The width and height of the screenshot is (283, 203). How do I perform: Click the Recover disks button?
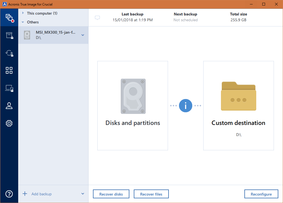111,194
